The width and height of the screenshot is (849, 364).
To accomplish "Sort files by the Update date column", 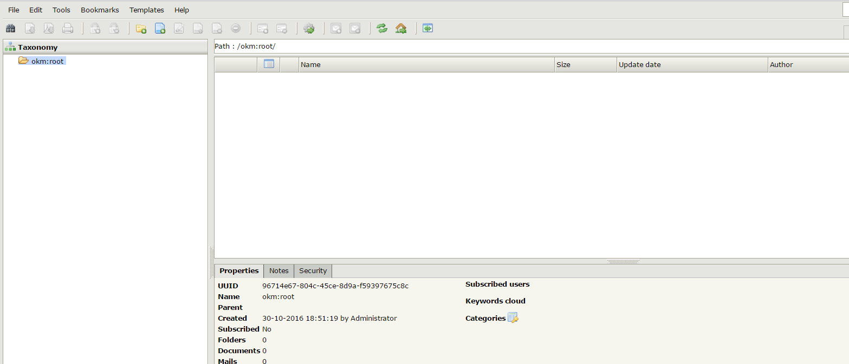I will coord(639,64).
